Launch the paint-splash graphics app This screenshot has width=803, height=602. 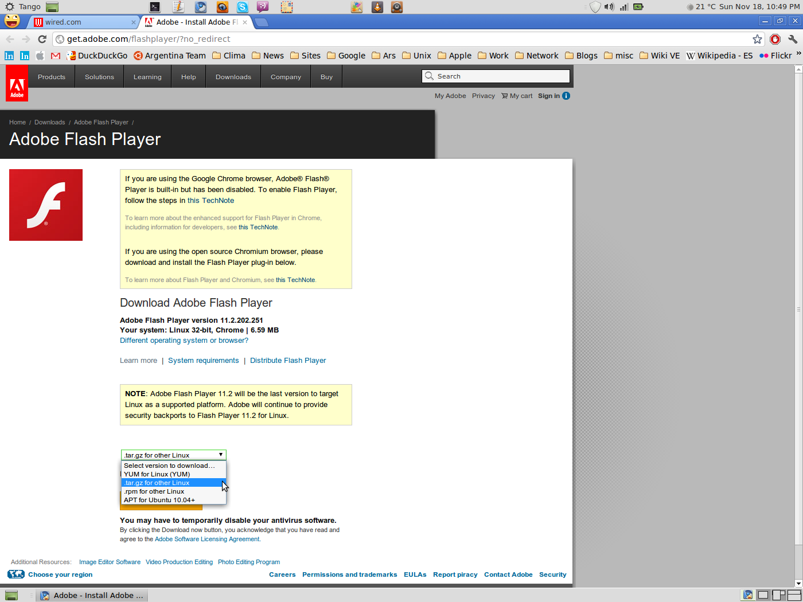point(357,7)
